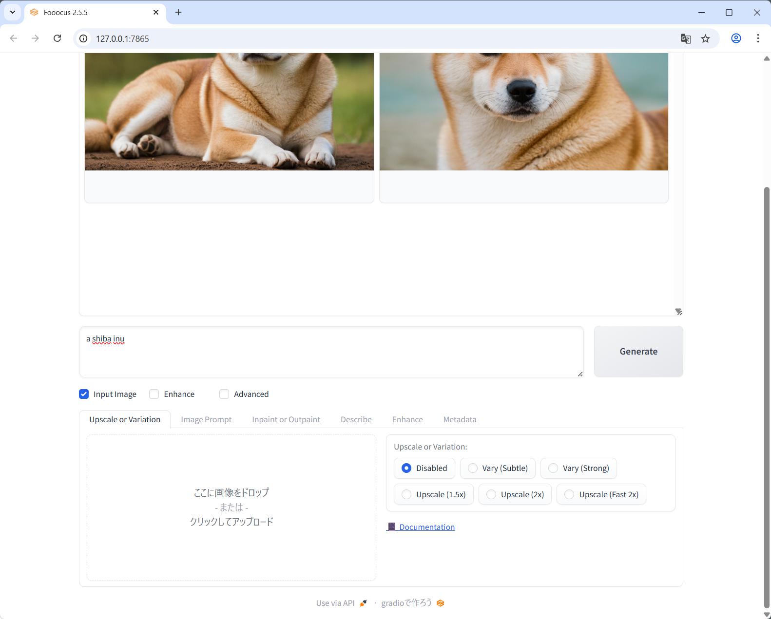This screenshot has width=771, height=619.
Task: Close the Fooocus 2.5.5 tab
Action: [x=156, y=12]
